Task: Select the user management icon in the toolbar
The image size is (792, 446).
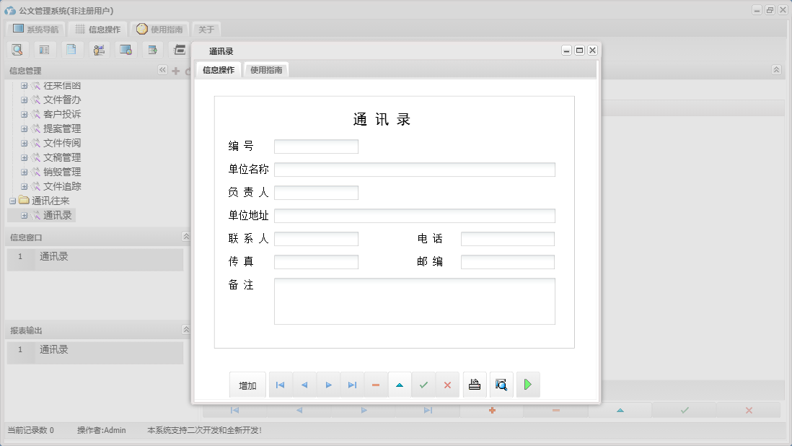Action: pyautogui.click(x=97, y=49)
